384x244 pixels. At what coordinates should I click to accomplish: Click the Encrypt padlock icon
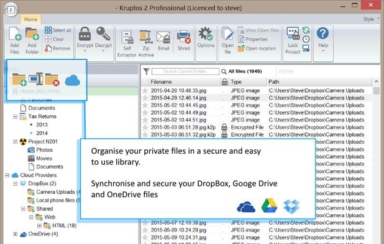[85, 33]
